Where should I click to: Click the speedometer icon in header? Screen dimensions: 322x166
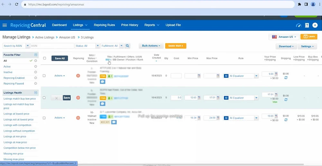tap(299, 25)
